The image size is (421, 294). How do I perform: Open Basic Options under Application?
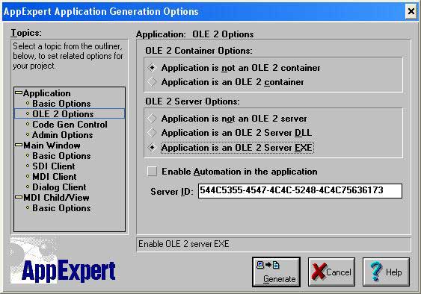pyautogui.click(x=61, y=104)
